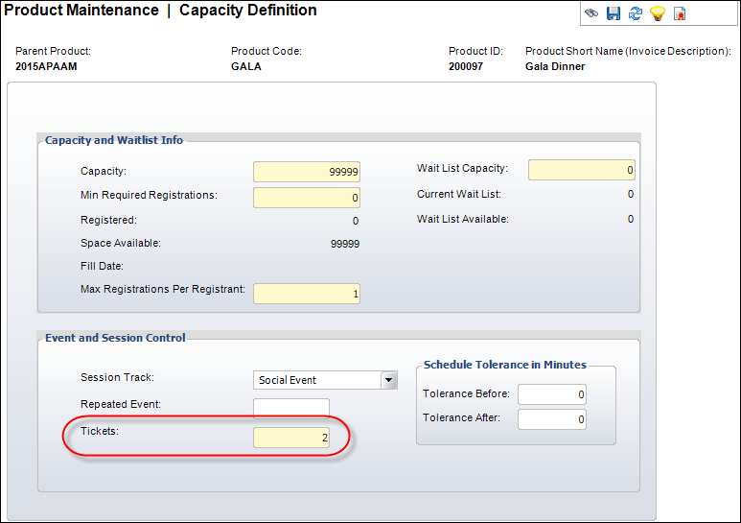The width and height of the screenshot is (741, 523).
Task: Click the Wait List Capacity field
Action: [x=582, y=170]
